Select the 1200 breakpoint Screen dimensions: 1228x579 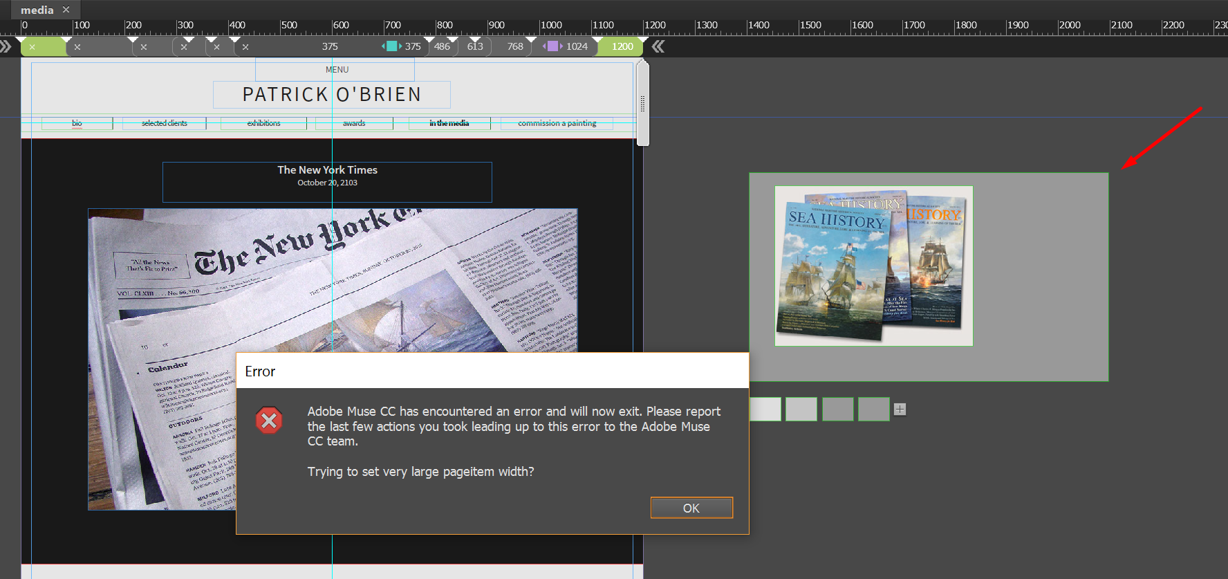point(622,46)
